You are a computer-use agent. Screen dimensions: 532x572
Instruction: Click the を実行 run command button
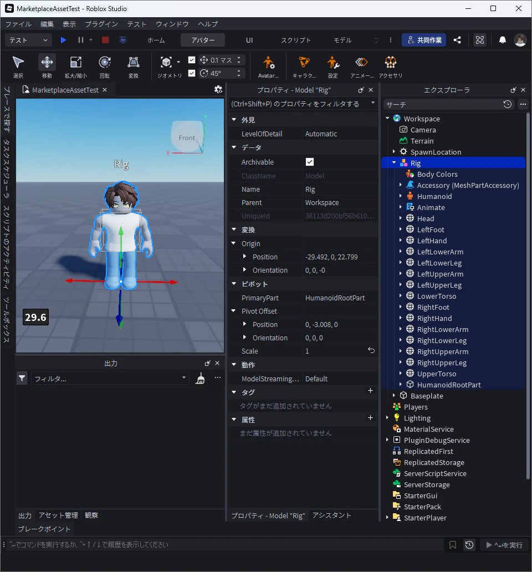(504, 545)
